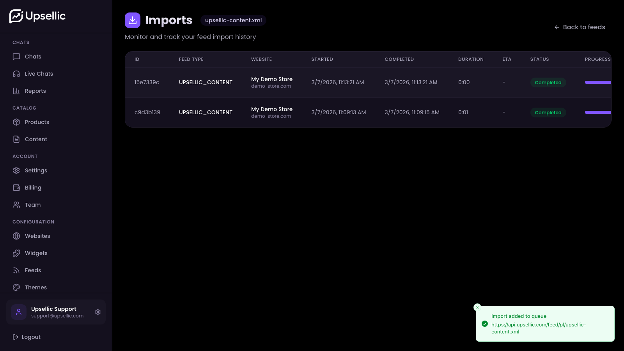Viewport: 624px width, 351px height.
Task: Open the Chats section icon
Action: click(16, 57)
